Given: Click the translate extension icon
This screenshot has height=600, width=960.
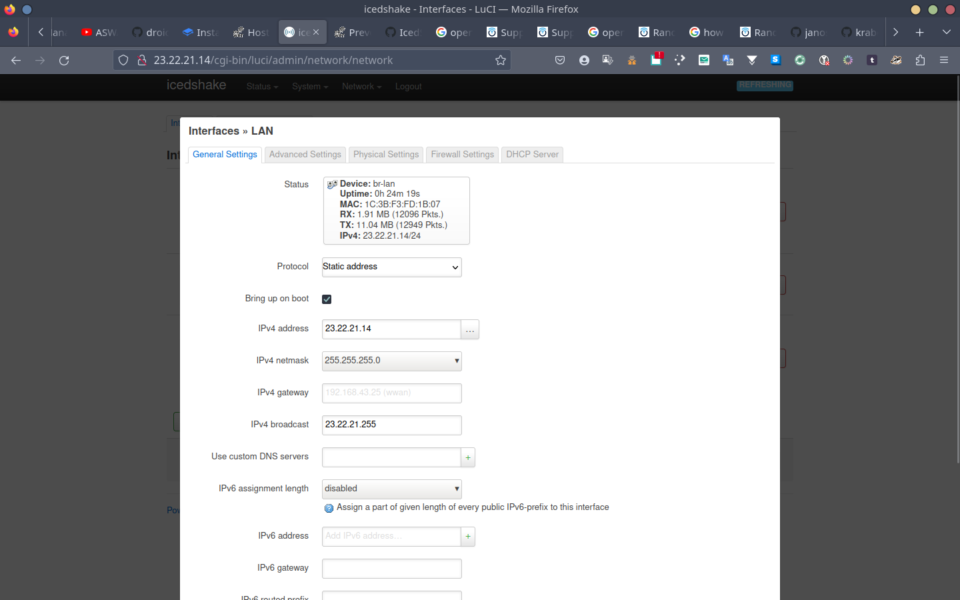Looking at the screenshot, I should [728, 60].
